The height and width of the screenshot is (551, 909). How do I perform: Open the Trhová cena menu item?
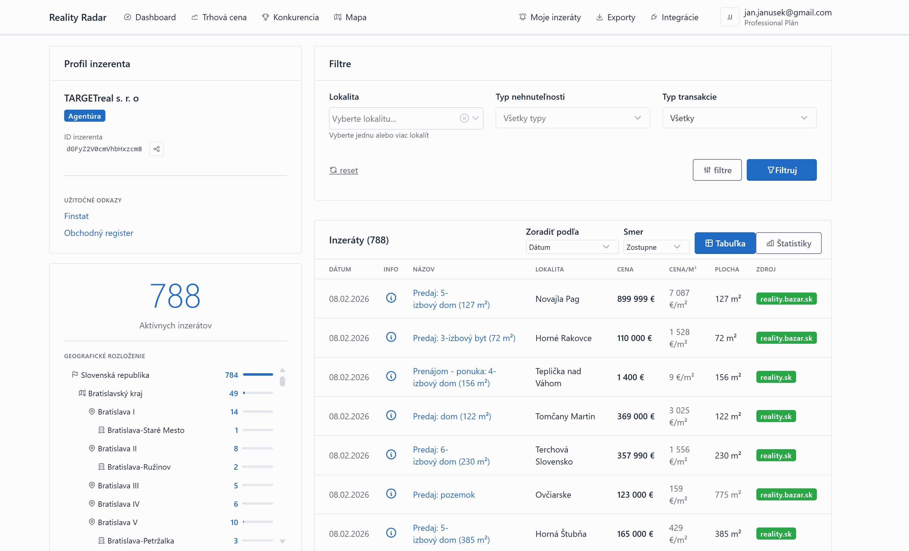[219, 17]
